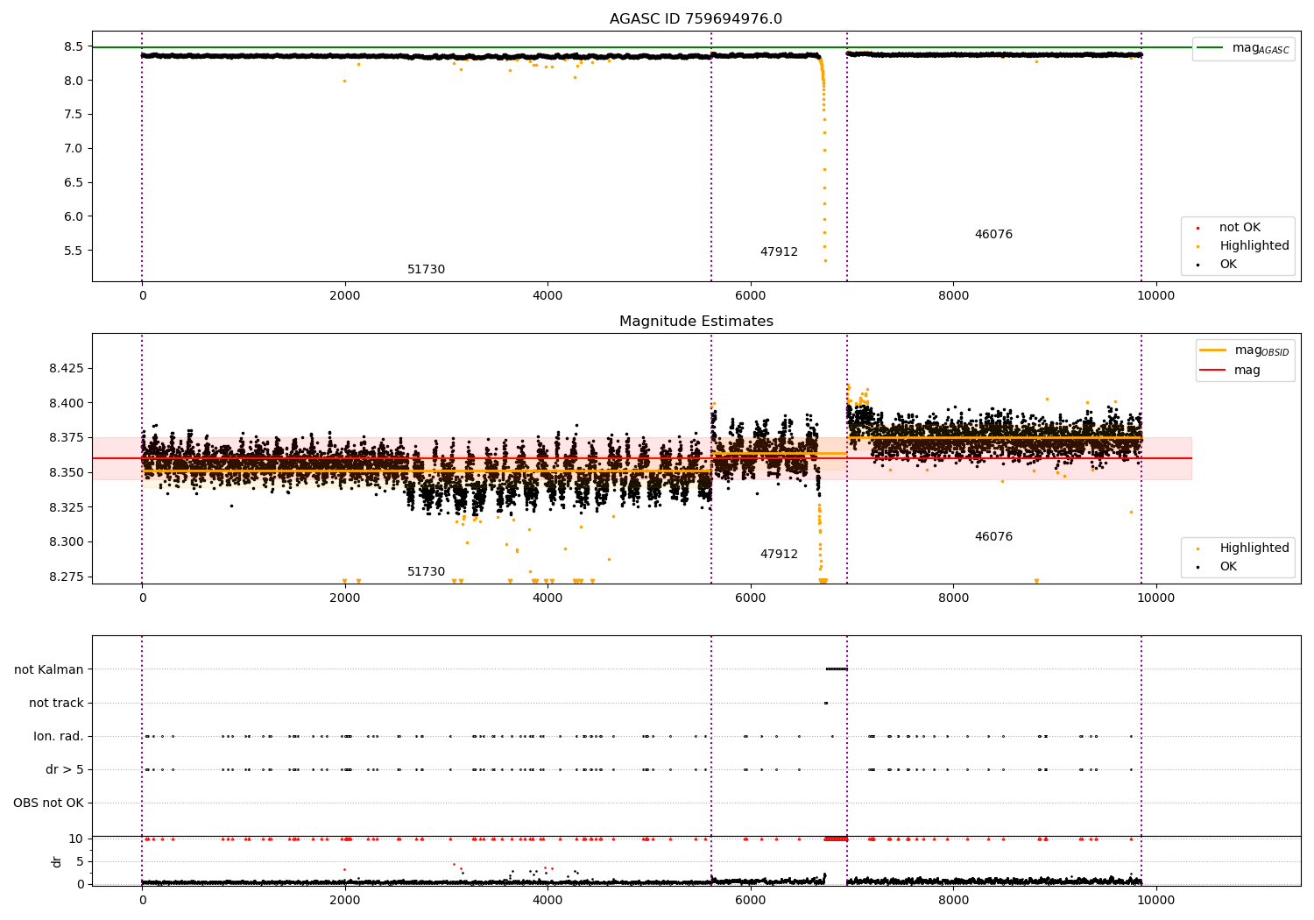This screenshot has height=920, width=1314.
Task: Click the steep orange magnitude drop in top plot
Action: (x=823, y=158)
